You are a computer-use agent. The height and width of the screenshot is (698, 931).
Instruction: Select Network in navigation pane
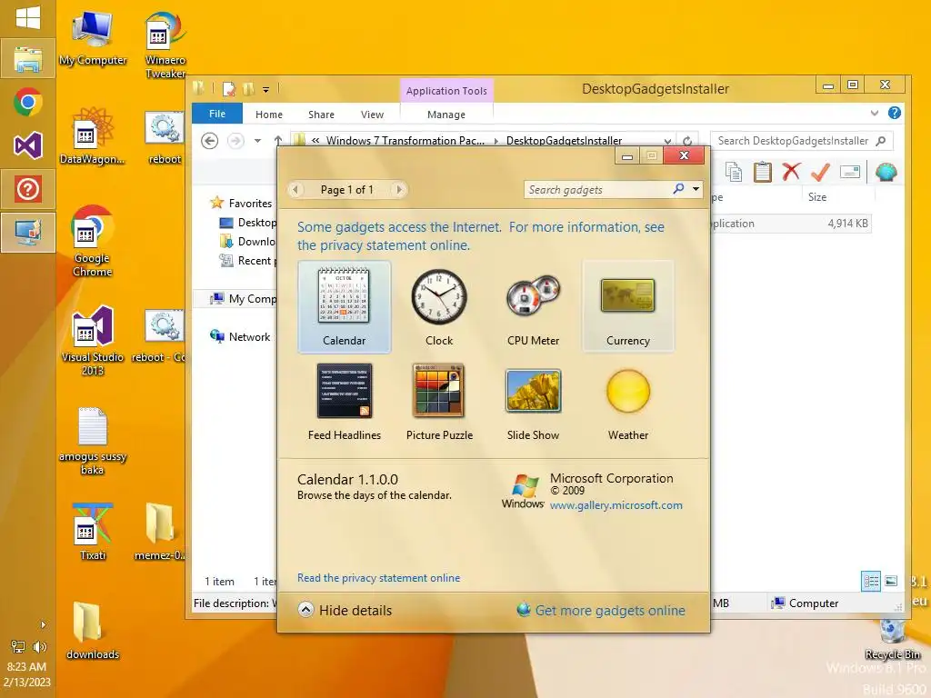tap(240, 336)
